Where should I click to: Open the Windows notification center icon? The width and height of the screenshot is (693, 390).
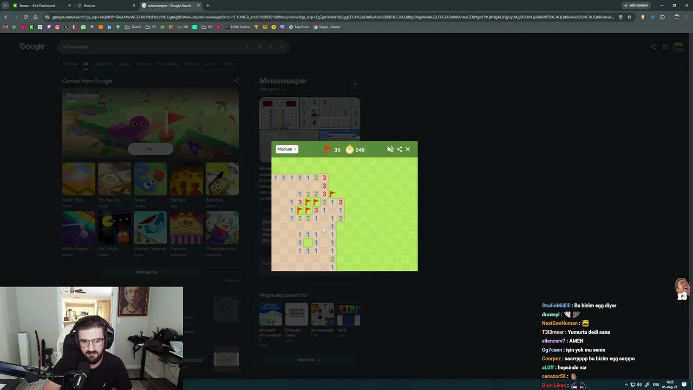pyautogui.click(x=684, y=385)
